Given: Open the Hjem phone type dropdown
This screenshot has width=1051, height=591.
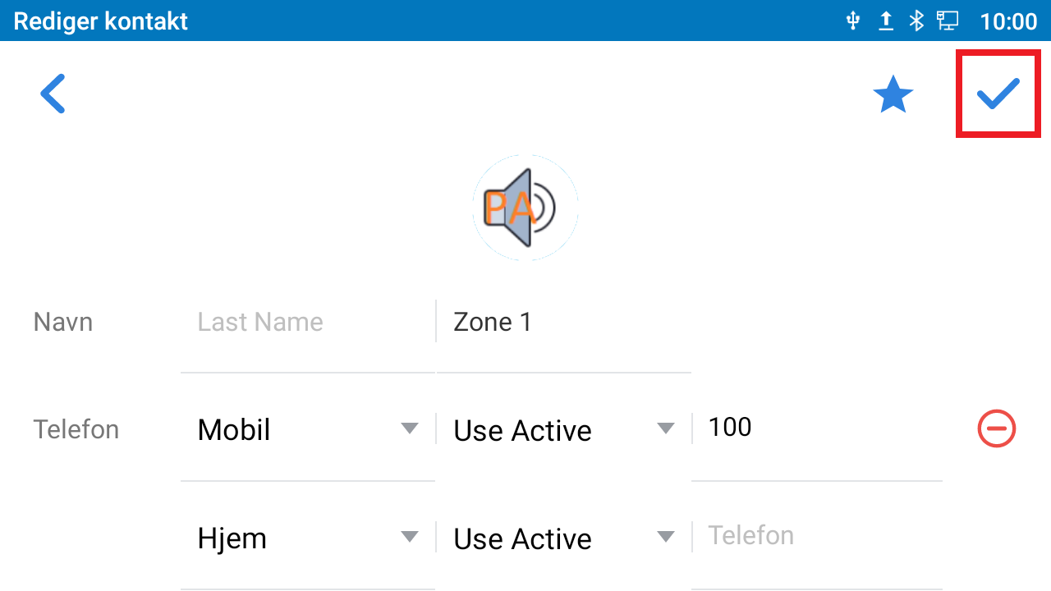Looking at the screenshot, I should 308,538.
